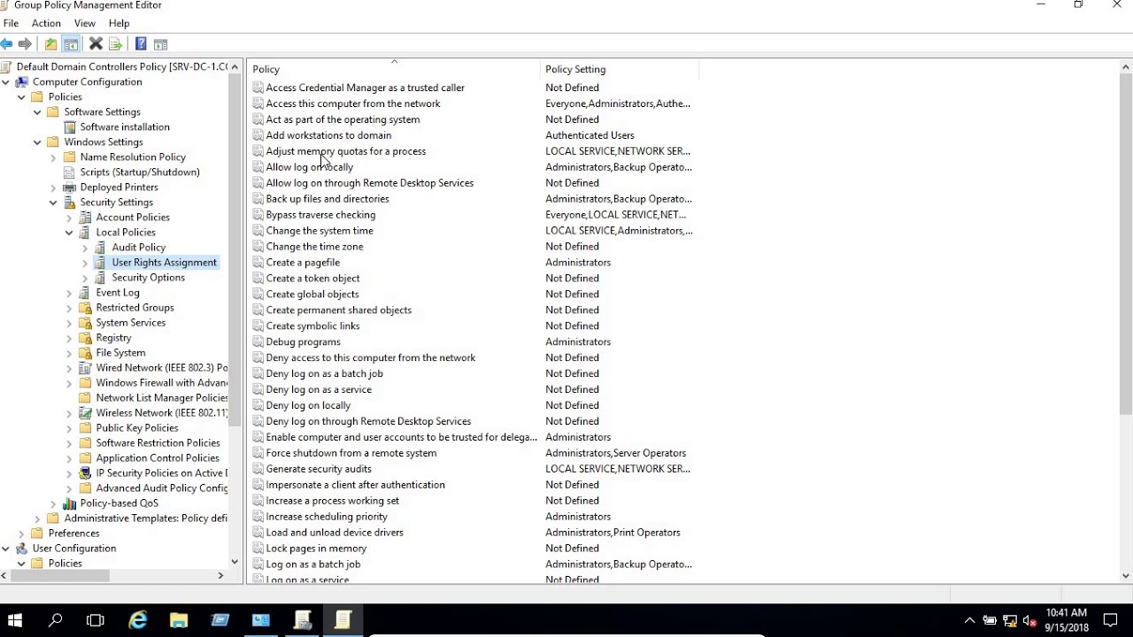Click the icon next to Create a pagefile
The image size is (1133, 637).
click(258, 262)
